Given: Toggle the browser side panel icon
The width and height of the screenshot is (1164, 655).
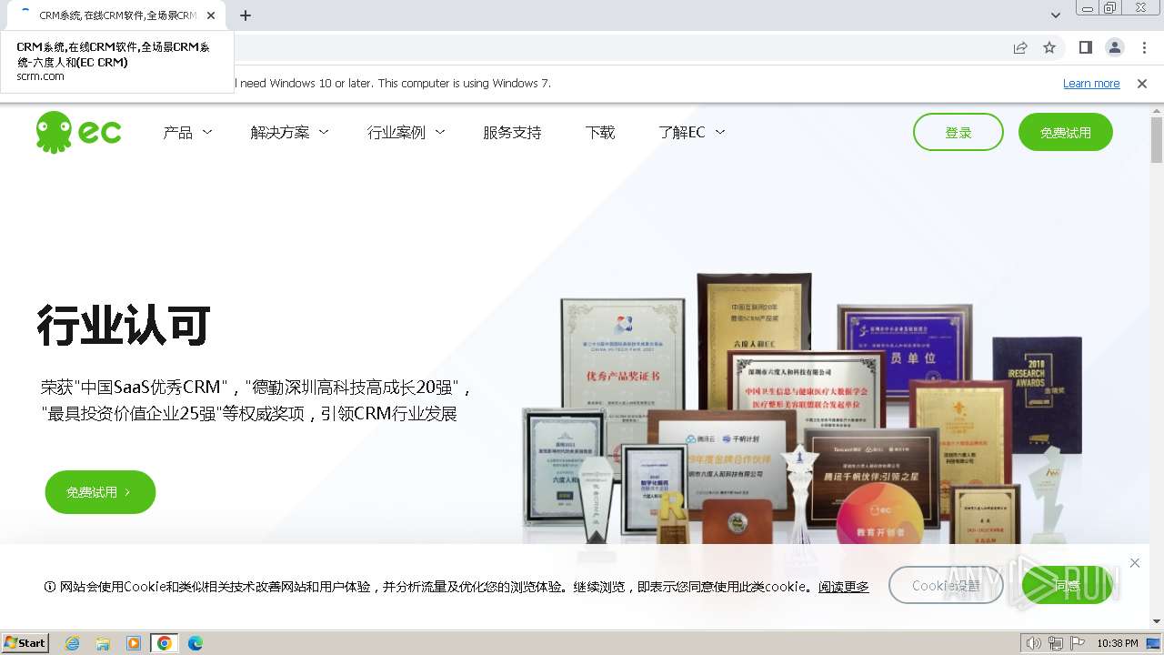Looking at the screenshot, I should [x=1085, y=47].
